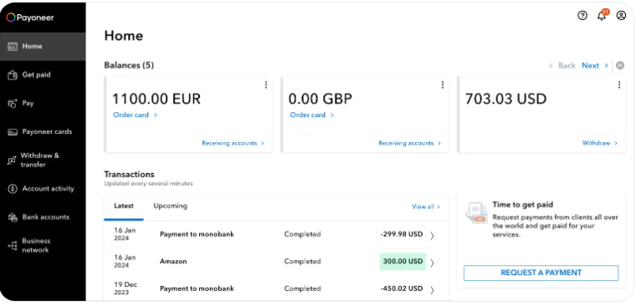Screen dimensions: 641x306
Task: Open Bank accounts in sidebar
Action: coord(43,217)
